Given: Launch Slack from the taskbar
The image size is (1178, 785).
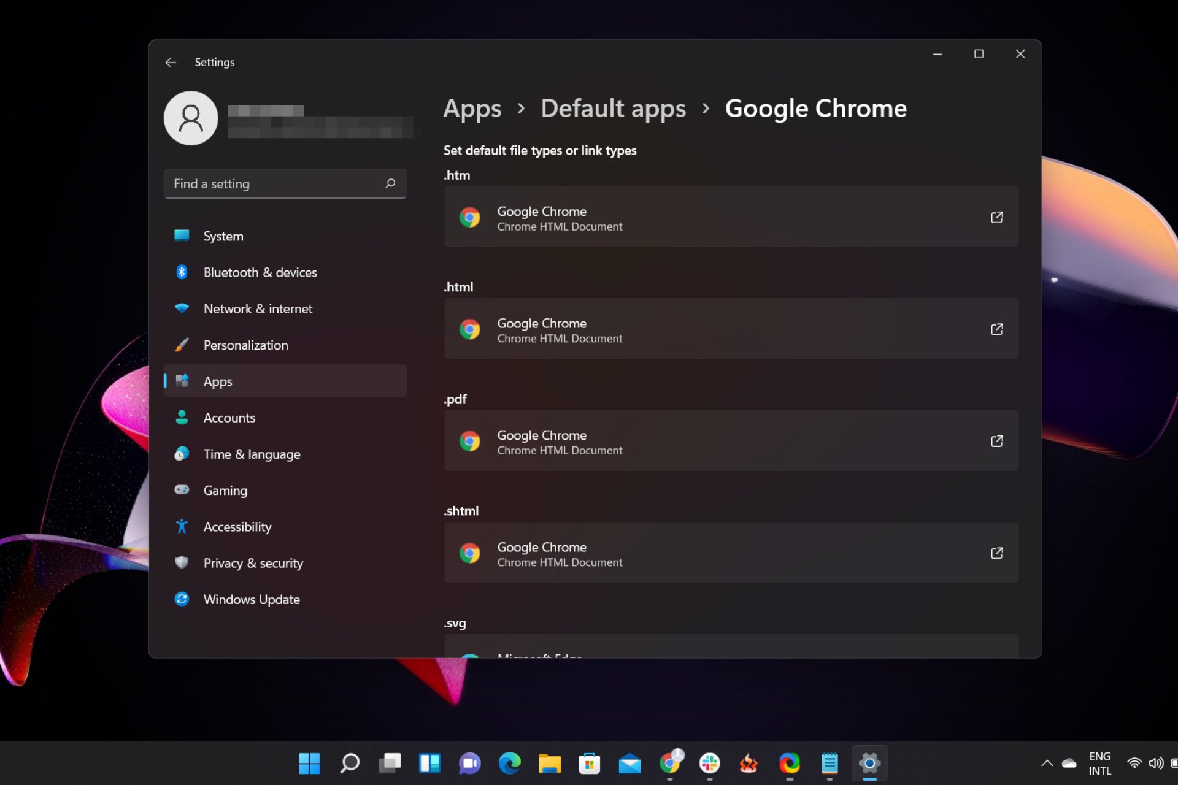Looking at the screenshot, I should (x=710, y=764).
